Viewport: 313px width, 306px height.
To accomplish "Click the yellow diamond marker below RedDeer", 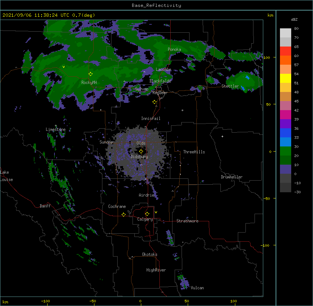I will (x=154, y=102).
